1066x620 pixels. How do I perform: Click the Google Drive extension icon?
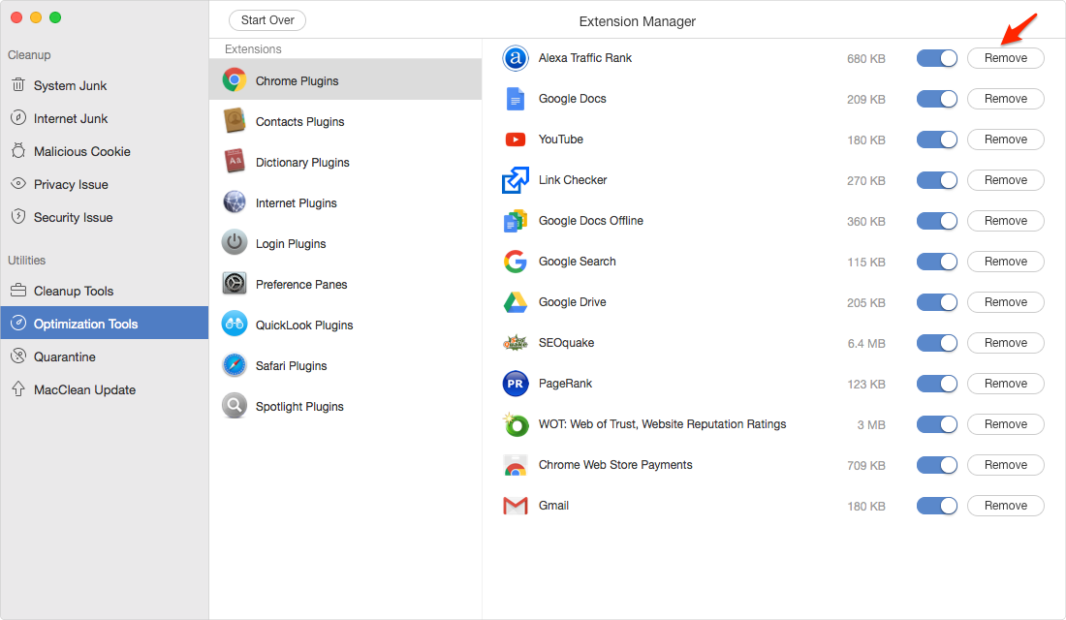coord(516,302)
